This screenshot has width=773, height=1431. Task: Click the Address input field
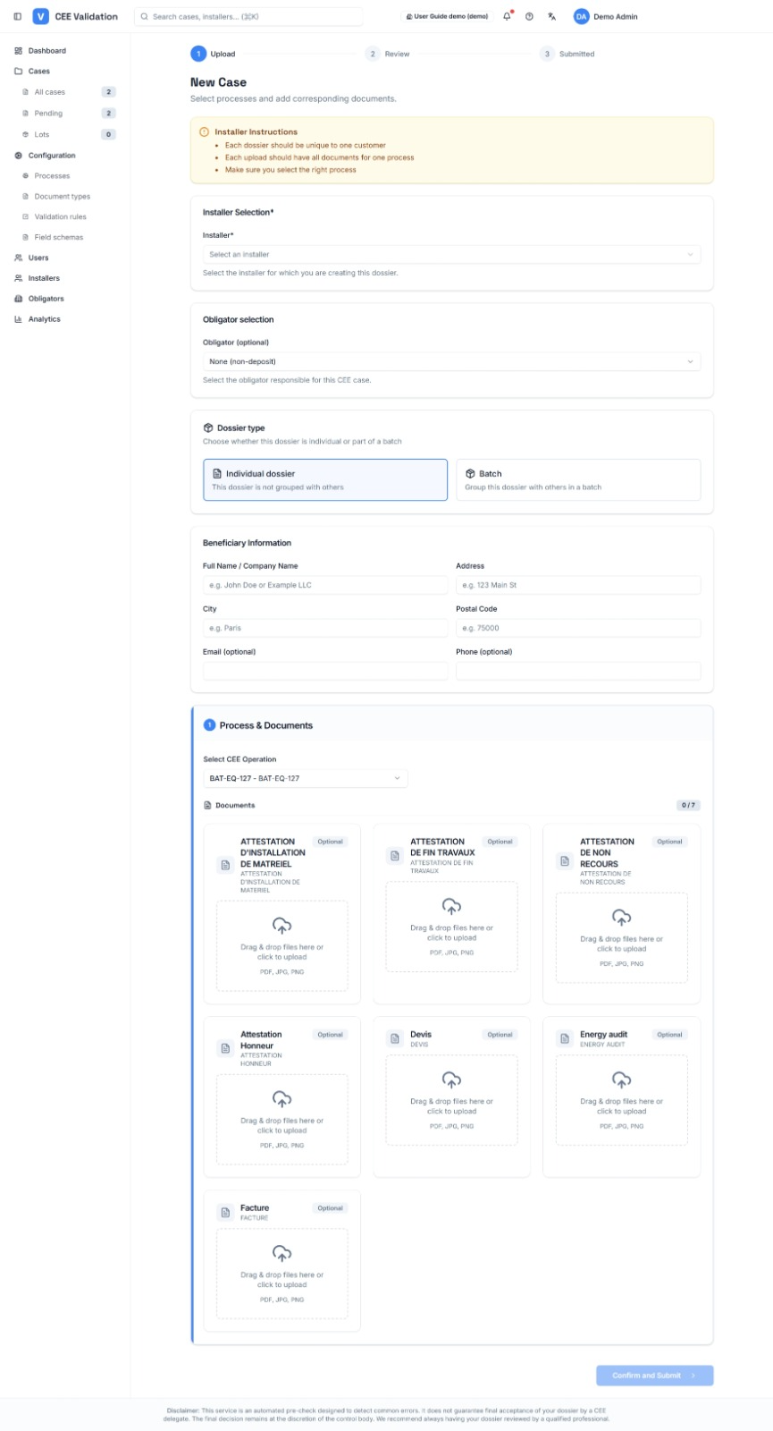click(578, 585)
